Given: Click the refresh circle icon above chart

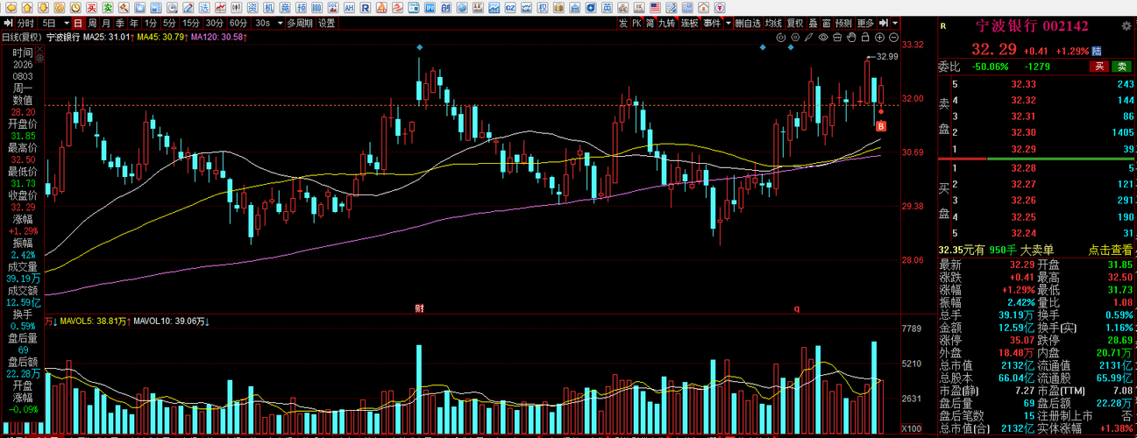Looking at the screenshot, I should tap(780, 37).
